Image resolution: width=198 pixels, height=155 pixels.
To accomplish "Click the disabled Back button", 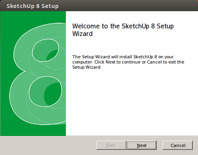I will click(111, 145).
